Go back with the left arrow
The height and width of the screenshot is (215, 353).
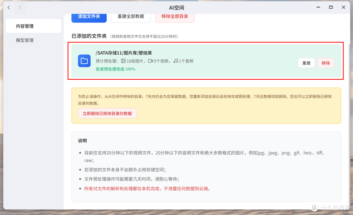(9, 8)
